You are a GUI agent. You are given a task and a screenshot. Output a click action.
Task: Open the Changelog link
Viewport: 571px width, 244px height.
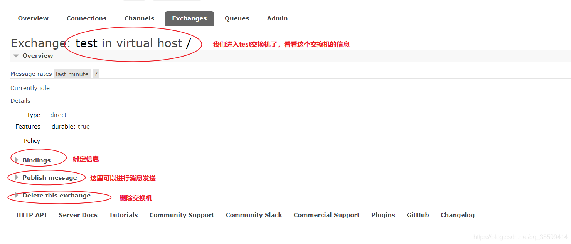click(457, 215)
